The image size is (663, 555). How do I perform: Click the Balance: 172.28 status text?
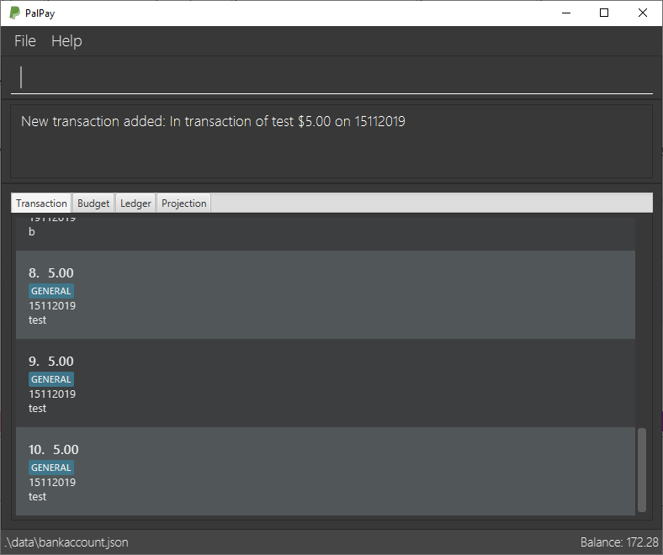click(619, 542)
